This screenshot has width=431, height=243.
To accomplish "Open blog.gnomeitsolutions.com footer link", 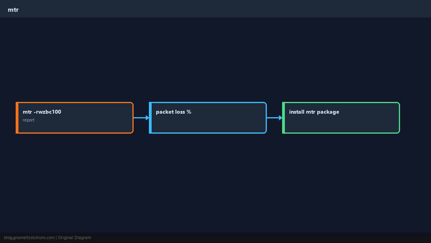I will click(29, 238).
